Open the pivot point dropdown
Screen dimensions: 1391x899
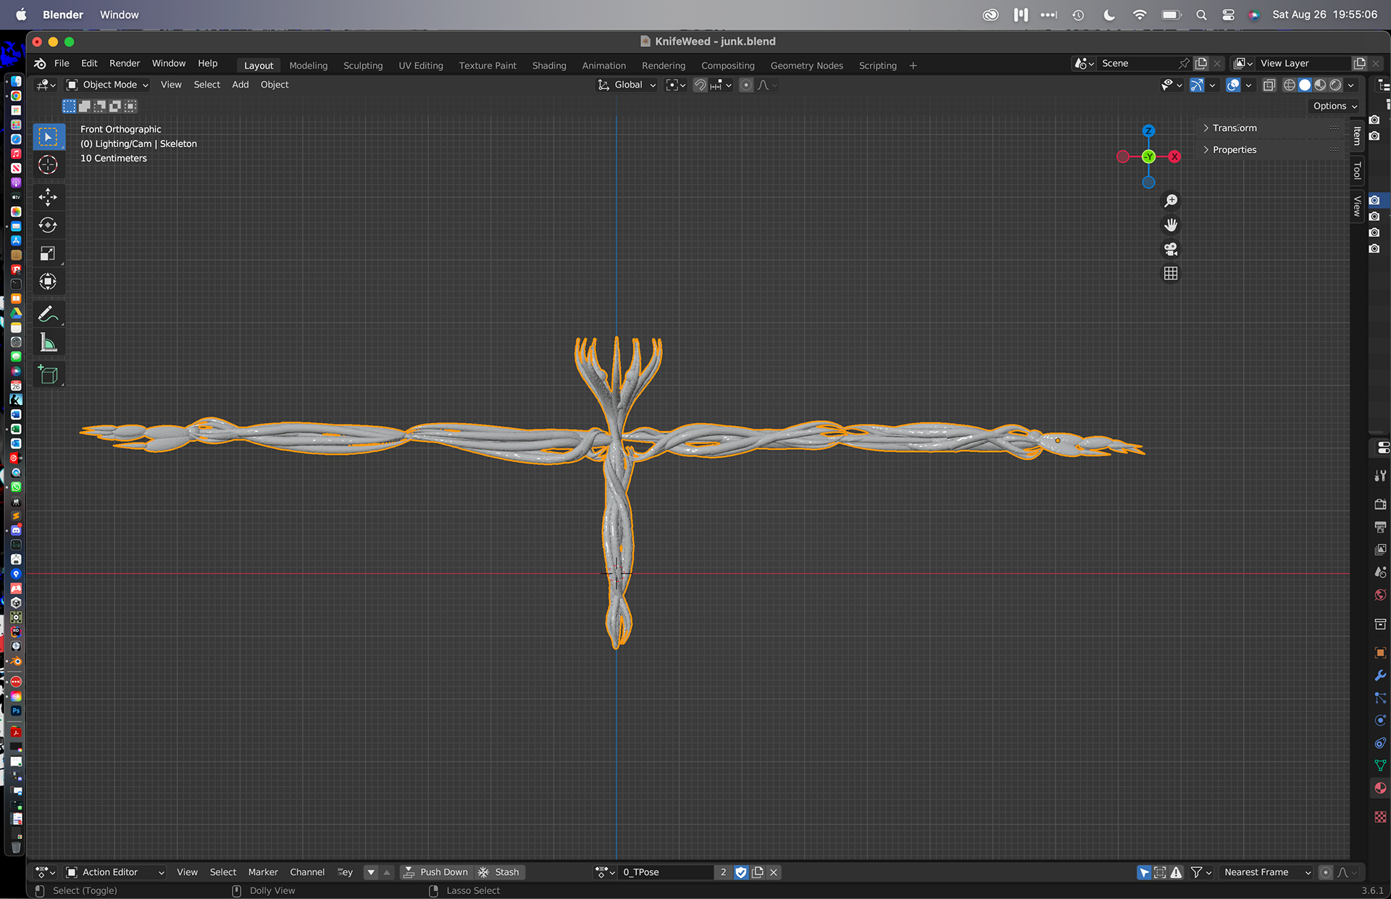click(675, 85)
